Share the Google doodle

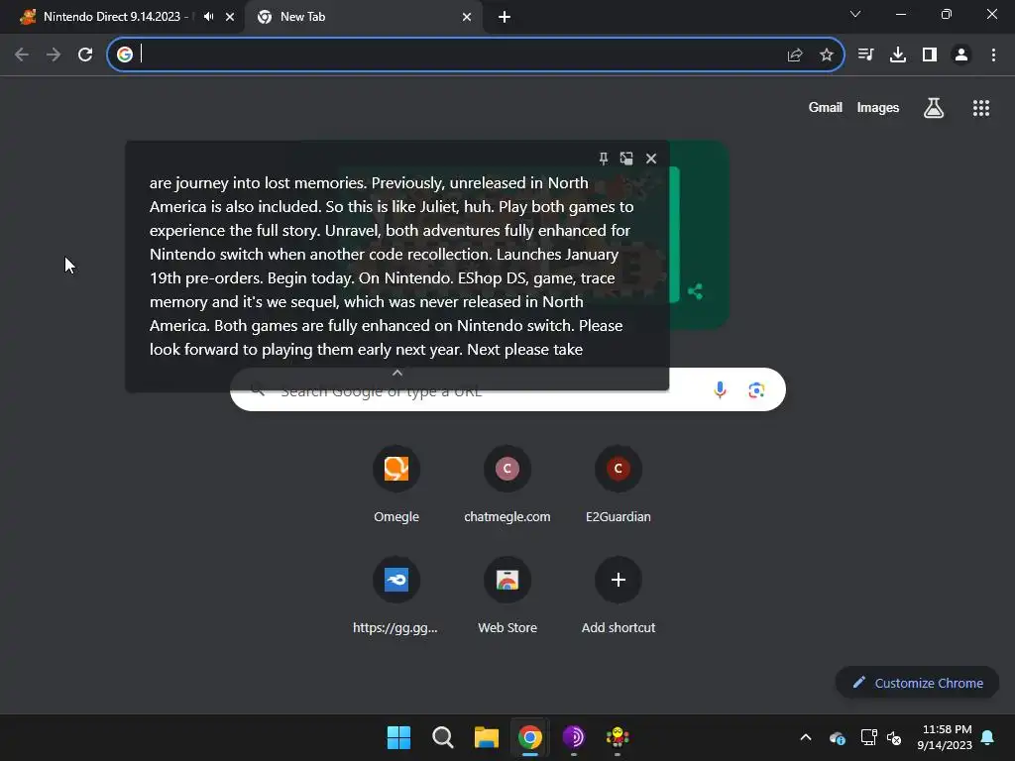tap(695, 291)
